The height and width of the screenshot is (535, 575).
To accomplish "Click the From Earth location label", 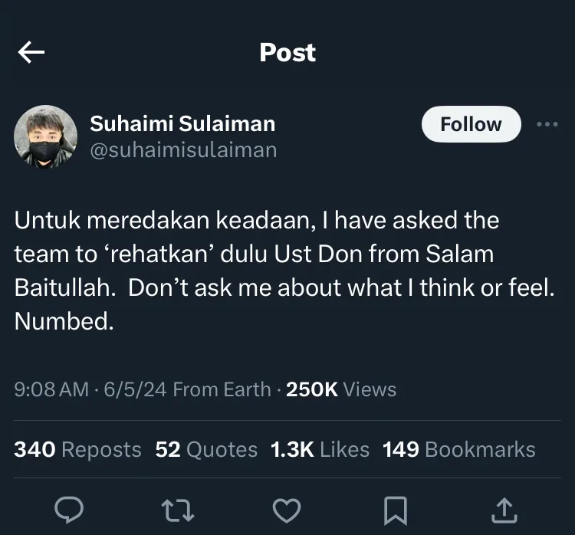I will coord(222,389).
